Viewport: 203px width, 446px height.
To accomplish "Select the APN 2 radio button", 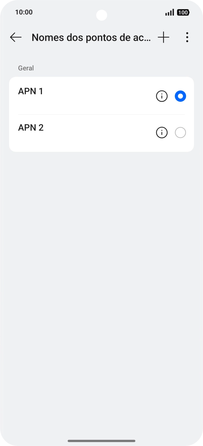I will tap(180, 133).
